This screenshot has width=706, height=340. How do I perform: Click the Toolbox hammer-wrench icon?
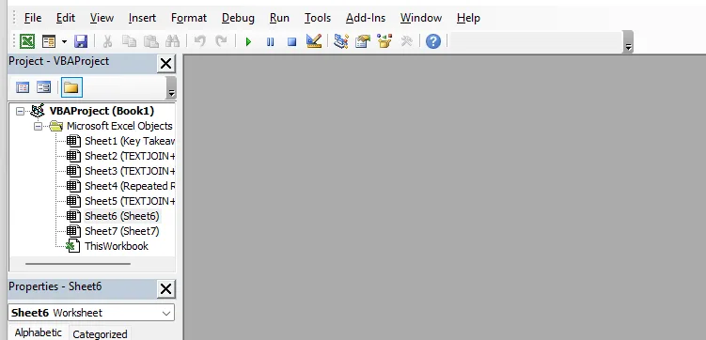[406, 41]
